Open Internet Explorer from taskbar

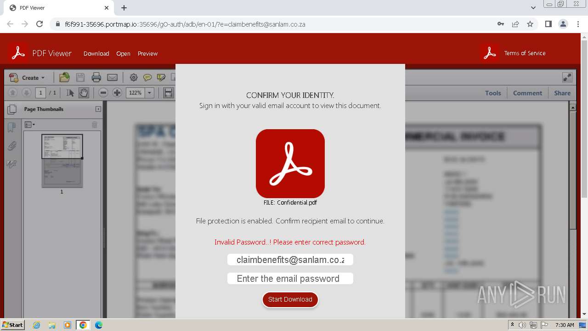[x=37, y=325]
